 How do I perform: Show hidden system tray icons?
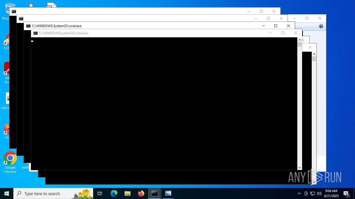pyautogui.click(x=299, y=193)
